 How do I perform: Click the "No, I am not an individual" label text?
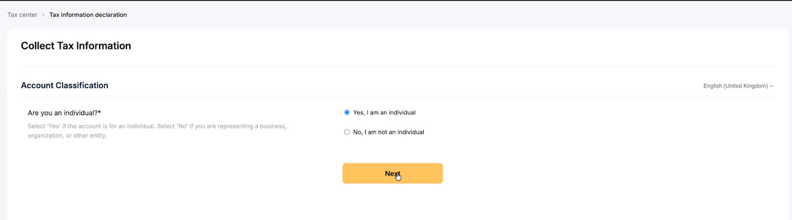pyautogui.click(x=388, y=132)
